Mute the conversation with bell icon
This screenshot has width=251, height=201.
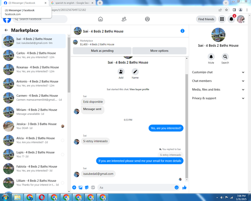point(211,57)
